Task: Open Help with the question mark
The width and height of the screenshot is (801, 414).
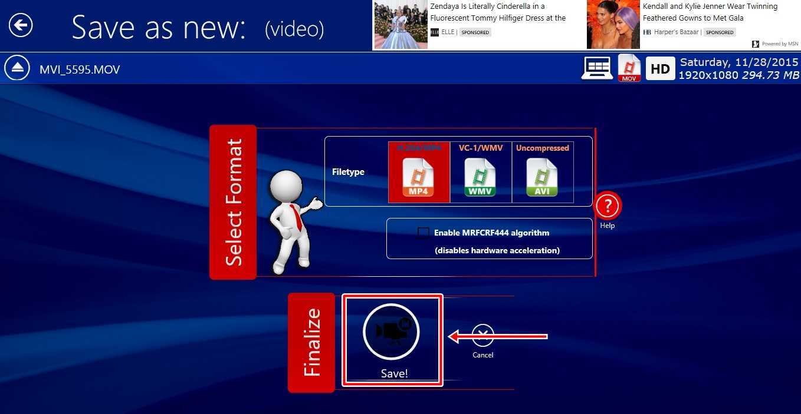Action: click(608, 206)
